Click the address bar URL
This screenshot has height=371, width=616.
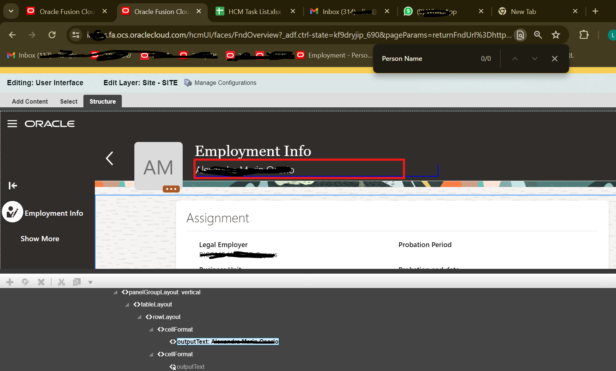(x=299, y=35)
